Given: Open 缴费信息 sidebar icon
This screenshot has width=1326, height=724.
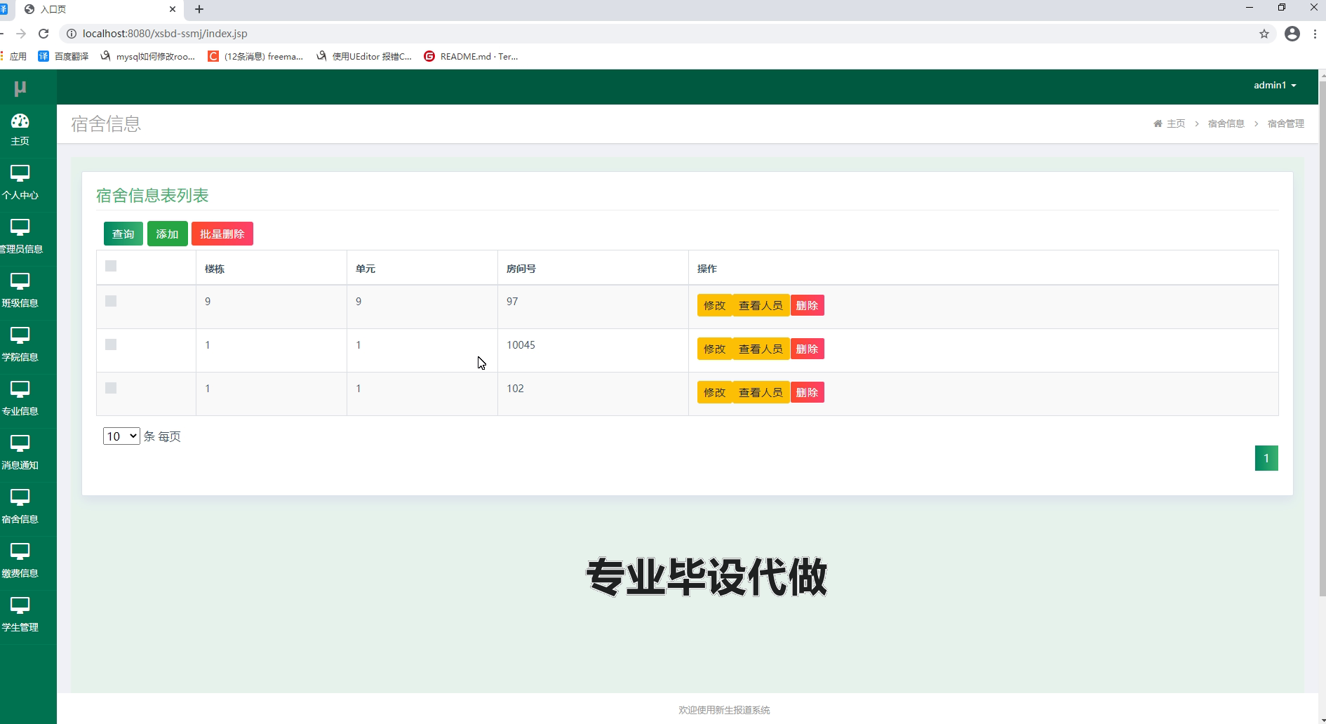Looking at the screenshot, I should 20,551.
